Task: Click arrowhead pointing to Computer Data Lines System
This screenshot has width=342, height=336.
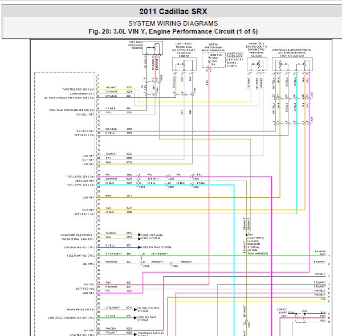Action: pos(140,235)
